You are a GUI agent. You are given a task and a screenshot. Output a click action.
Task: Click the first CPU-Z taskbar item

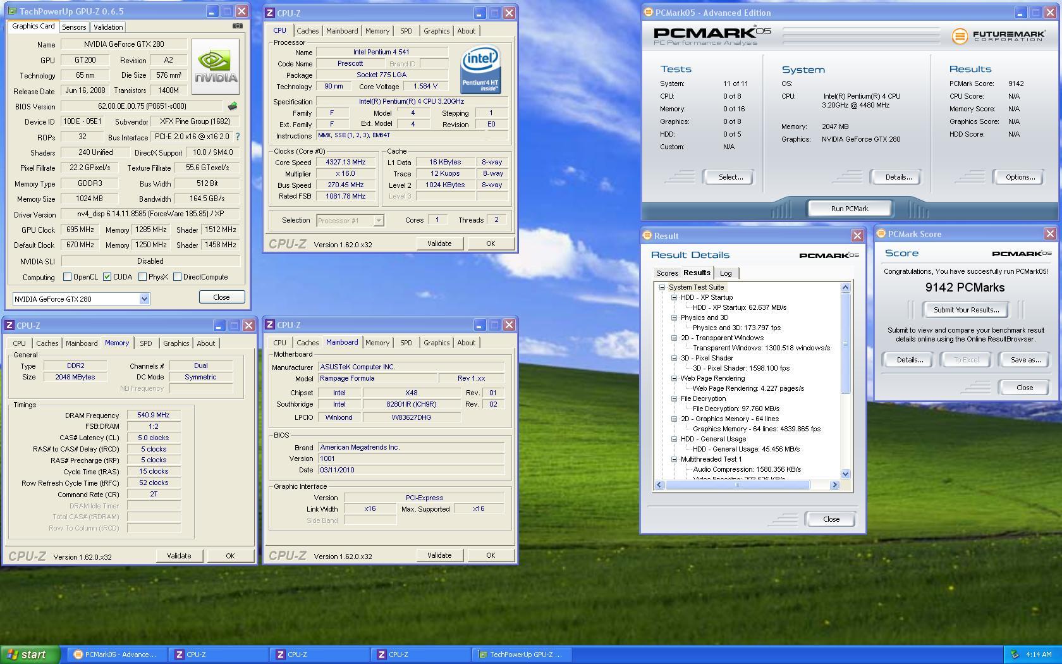[217, 655]
